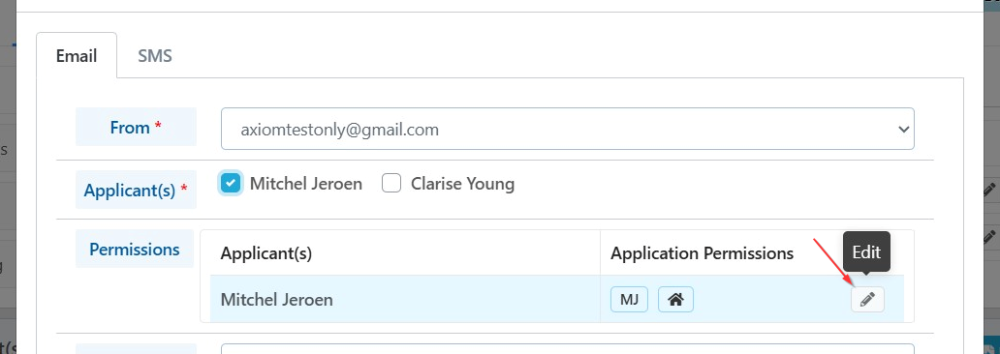Select the Email tab

77,55
